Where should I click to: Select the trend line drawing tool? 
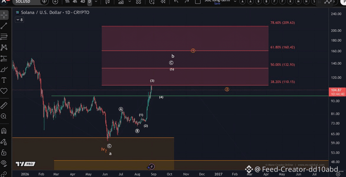tap(4, 26)
